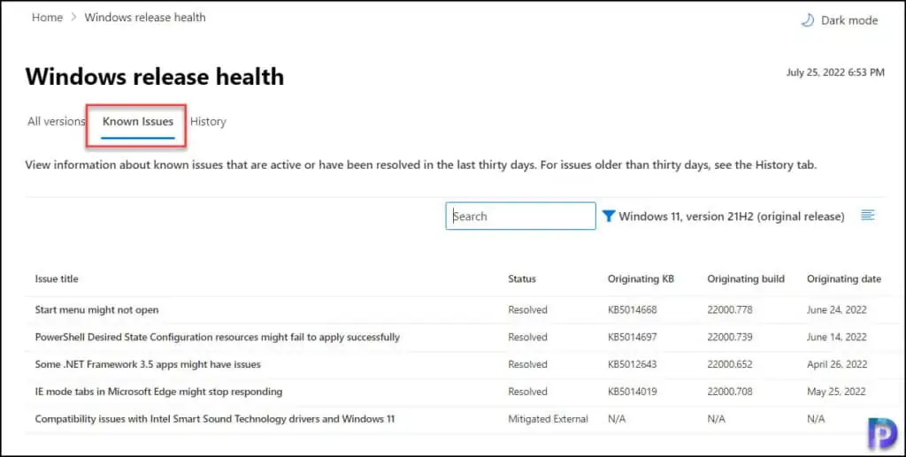Screen dimensions: 906x457
Task: Click into the Search field
Action: click(x=520, y=216)
